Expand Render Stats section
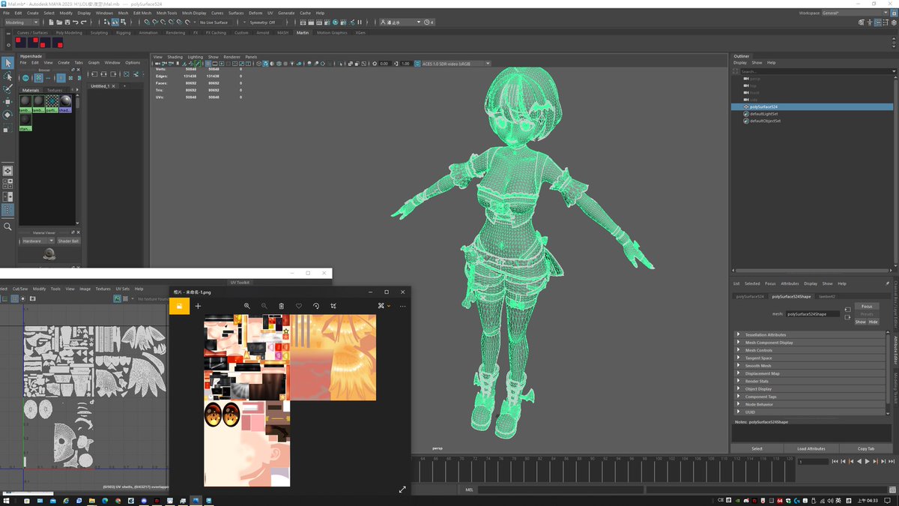Viewport: 899px width, 506px height. (x=811, y=382)
